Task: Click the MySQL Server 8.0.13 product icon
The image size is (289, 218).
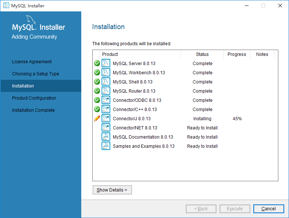Action: pyautogui.click(x=106, y=63)
